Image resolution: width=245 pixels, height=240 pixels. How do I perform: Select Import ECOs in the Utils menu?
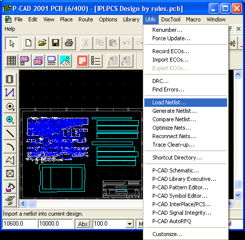(x=185, y=60)
